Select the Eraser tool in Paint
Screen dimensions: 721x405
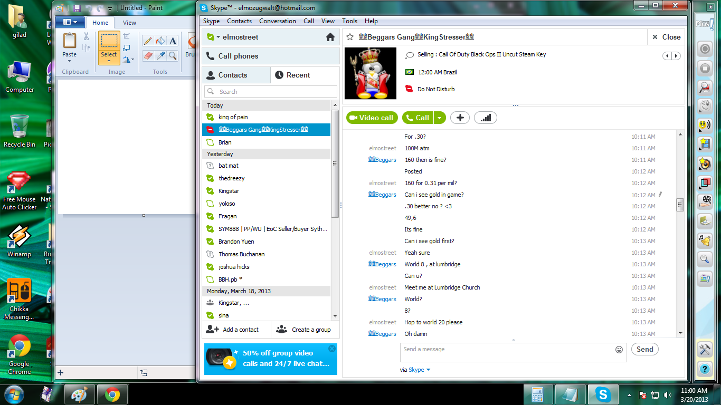click(x=148, y=55)
